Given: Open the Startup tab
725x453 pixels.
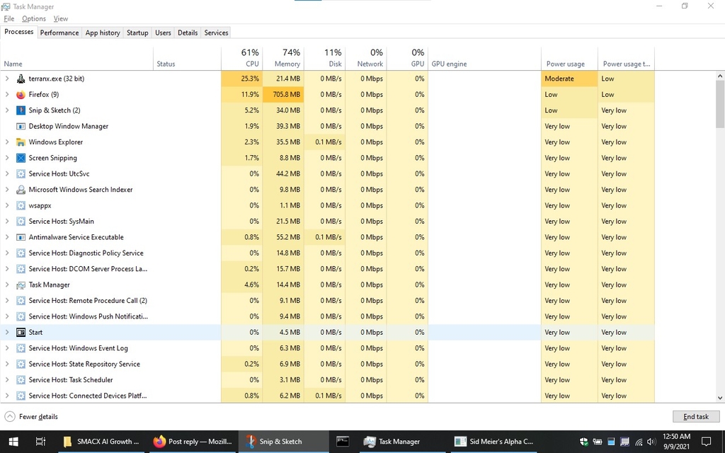Looking at the screenshot, I should [137, 33].
